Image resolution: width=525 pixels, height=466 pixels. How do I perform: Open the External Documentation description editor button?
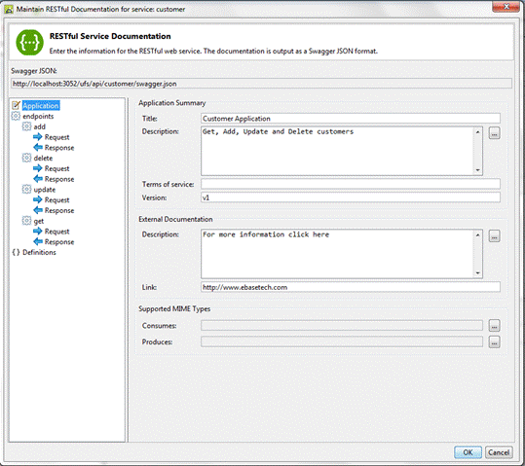point(494,235)
